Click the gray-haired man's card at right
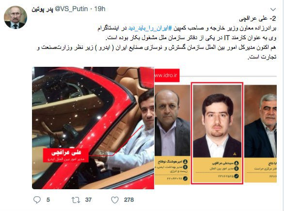 [x=260, y=134]
